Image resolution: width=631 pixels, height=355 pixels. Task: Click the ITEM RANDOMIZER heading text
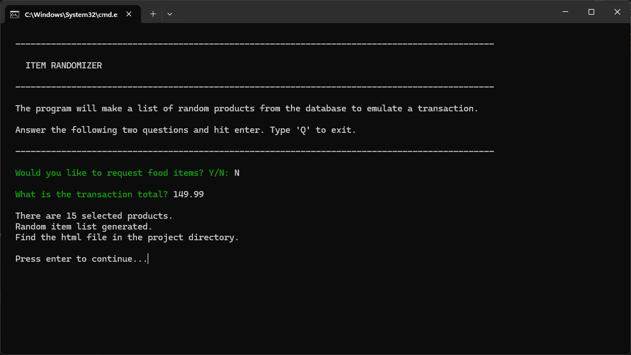63,66
